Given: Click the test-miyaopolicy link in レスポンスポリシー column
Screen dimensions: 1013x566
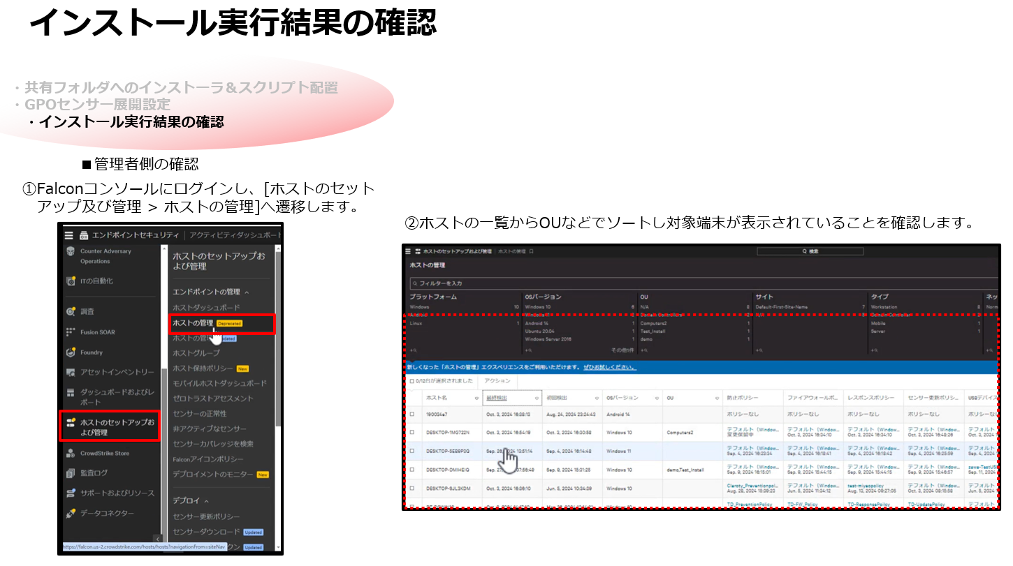Looking at the screenshot, I should click(x=866, y=485).
